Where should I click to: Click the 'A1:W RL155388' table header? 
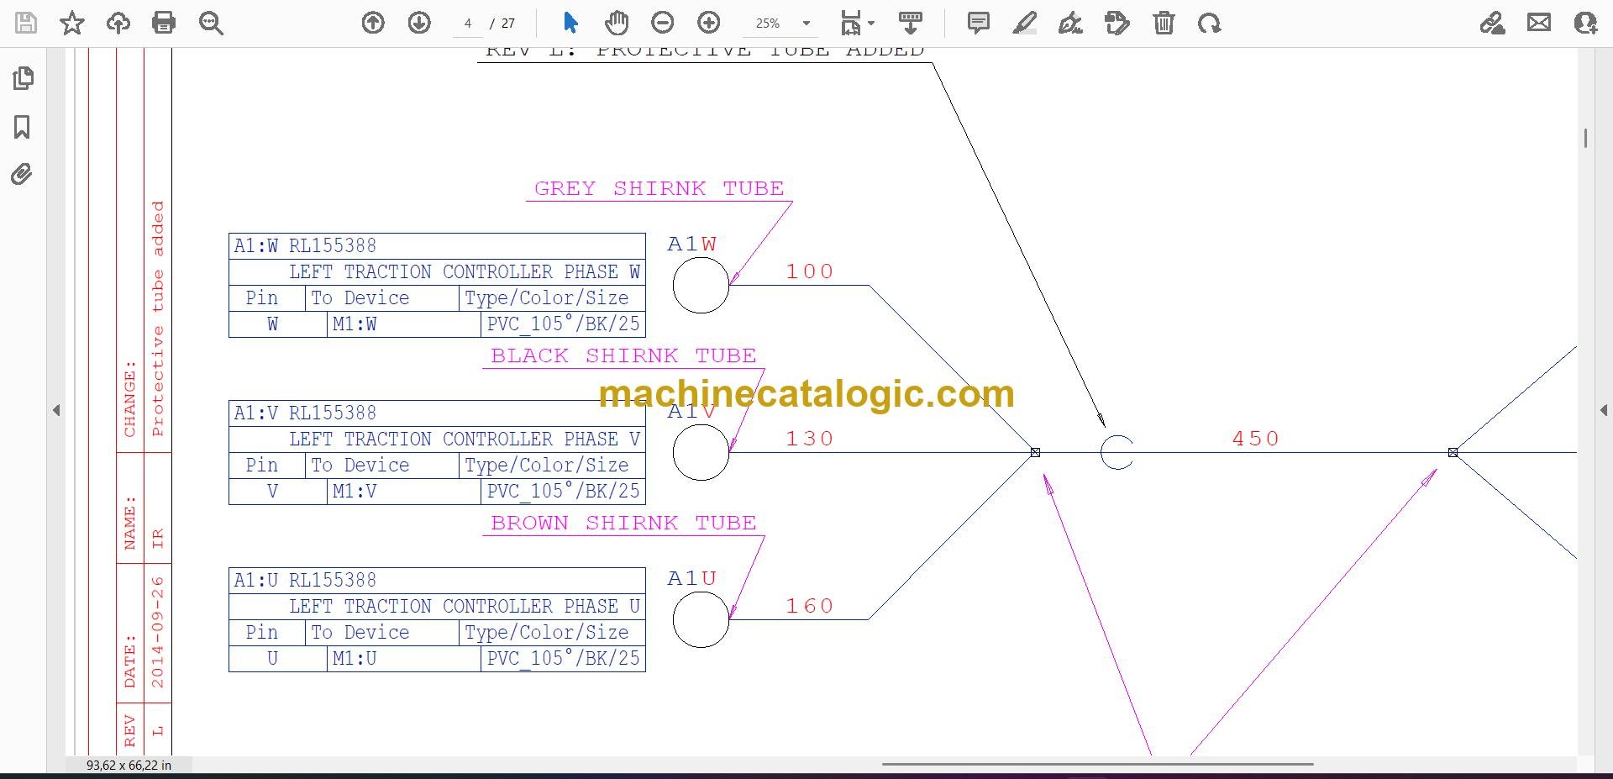(437, 245)
